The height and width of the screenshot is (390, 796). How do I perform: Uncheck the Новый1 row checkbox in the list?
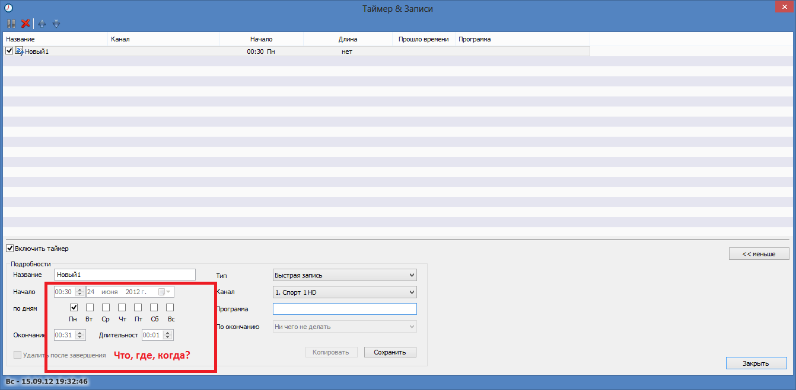pos(9,51)
